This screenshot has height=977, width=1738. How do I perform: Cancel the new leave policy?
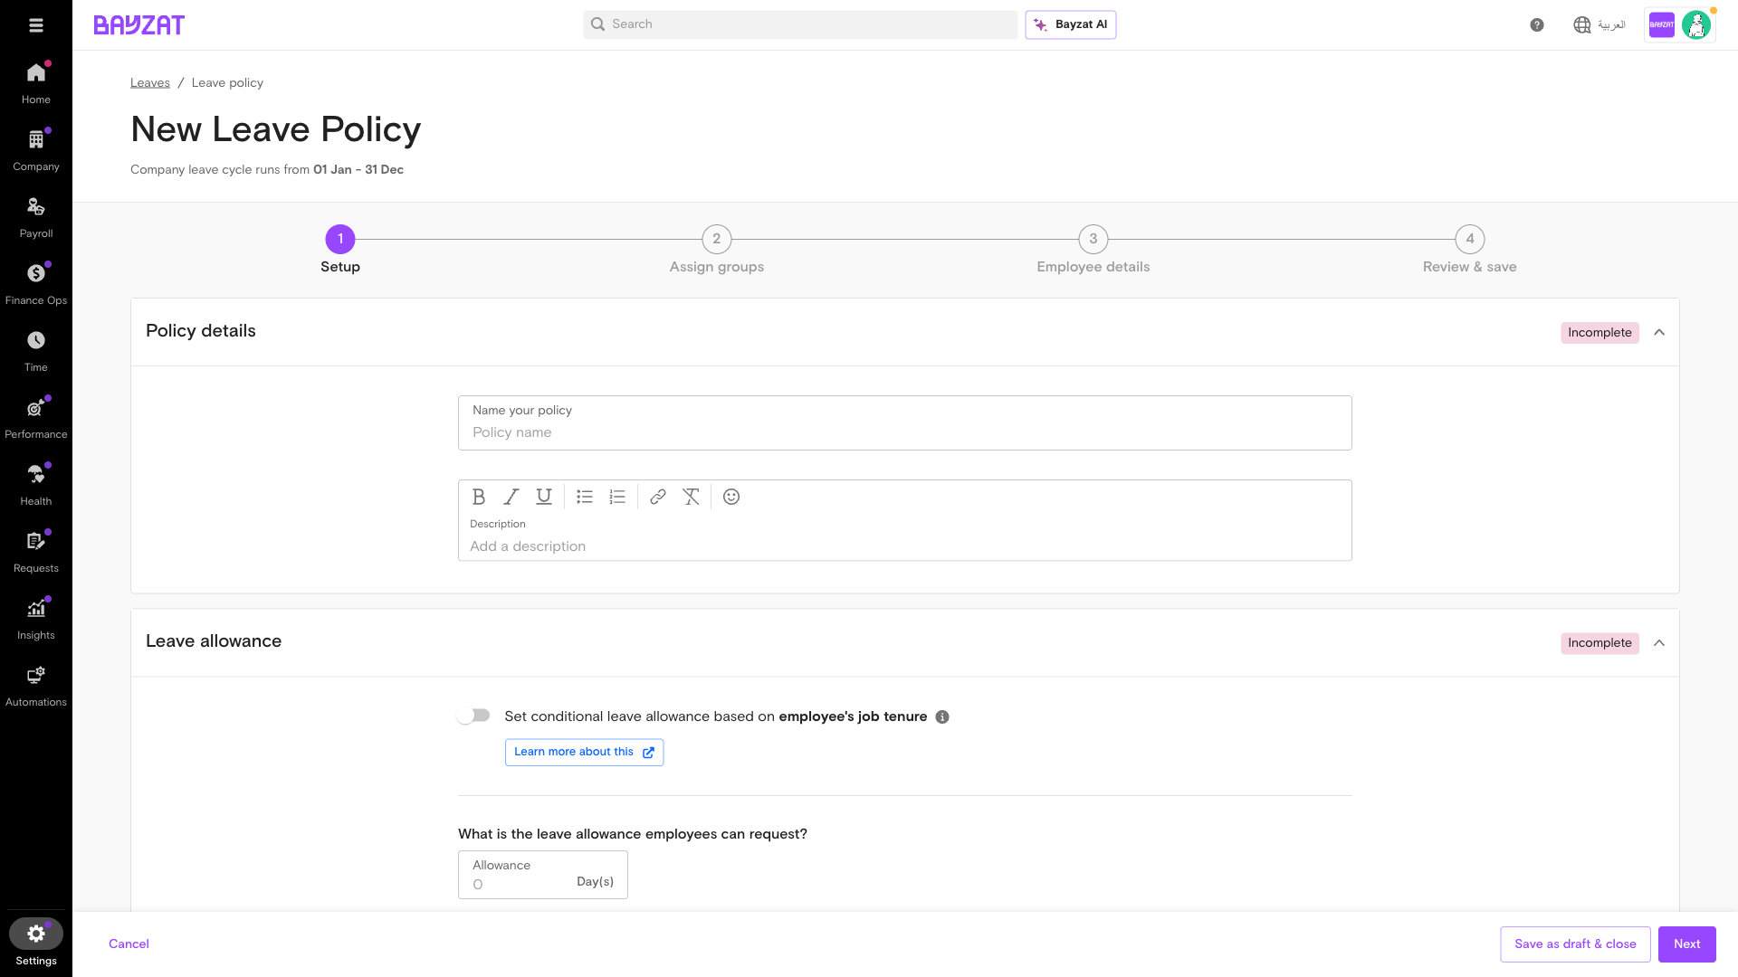click(x=129, y=944)
